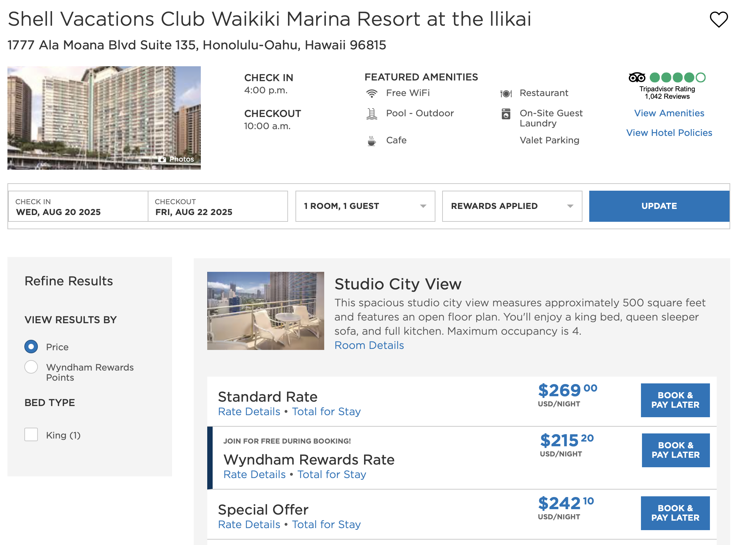Click the Studio City View heading
This screenshot has width=739, height=545.
click(398, 284)
